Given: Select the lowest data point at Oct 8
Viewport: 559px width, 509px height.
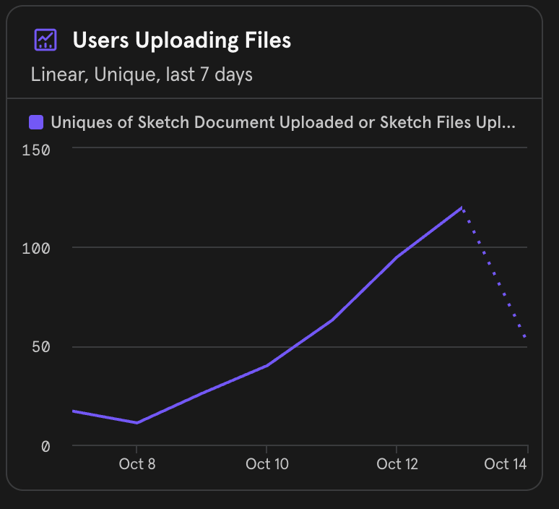Looking at the screenshot, I should click(x=136, y=423).
